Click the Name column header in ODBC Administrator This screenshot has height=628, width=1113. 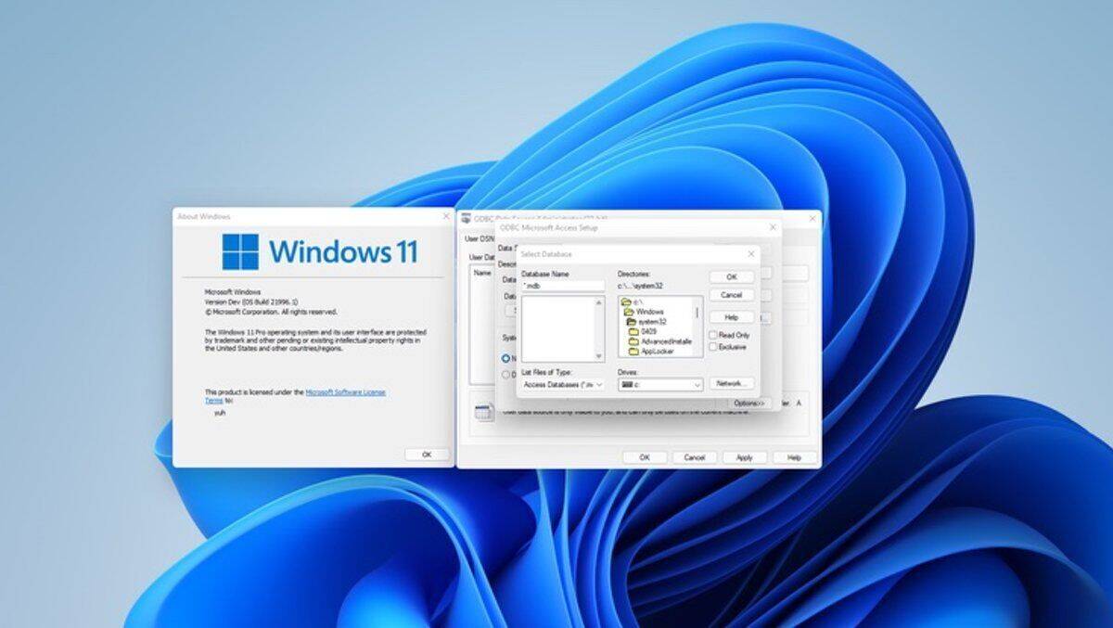(x=482, y=274)
